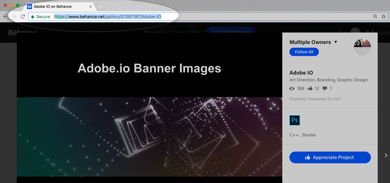Click the Photoshop Ps tool icon

tap(294, 120)
